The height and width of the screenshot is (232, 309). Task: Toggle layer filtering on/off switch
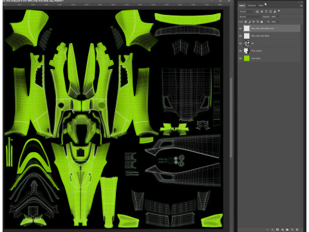coord(279,11)
